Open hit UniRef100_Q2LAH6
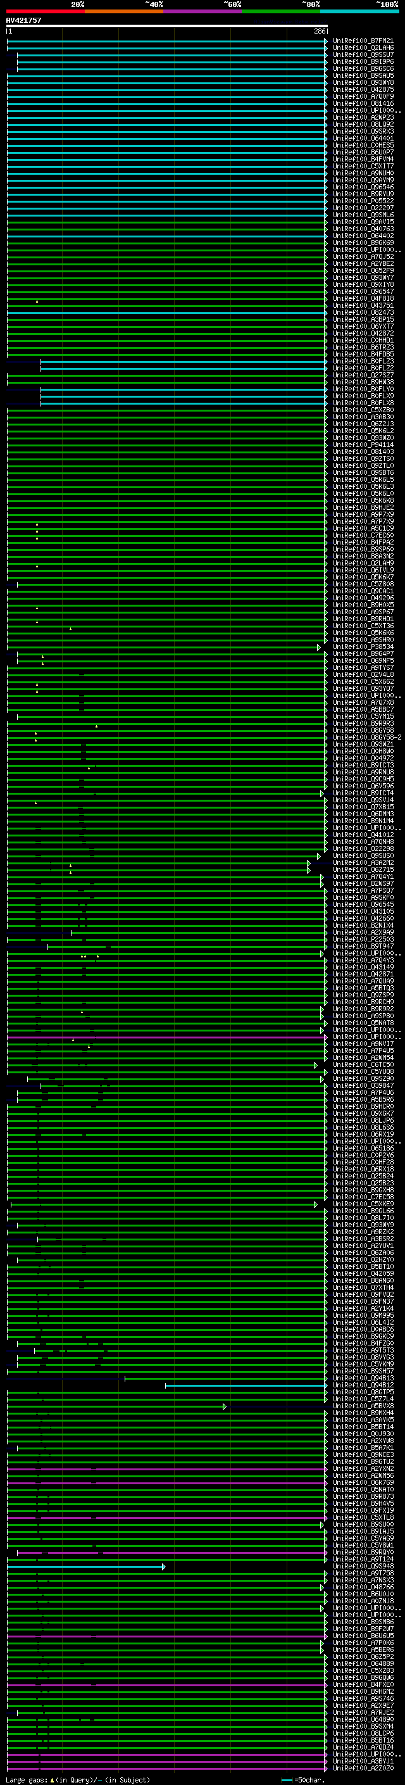This screenshot has width=405, height=1785. click(363, 48)
